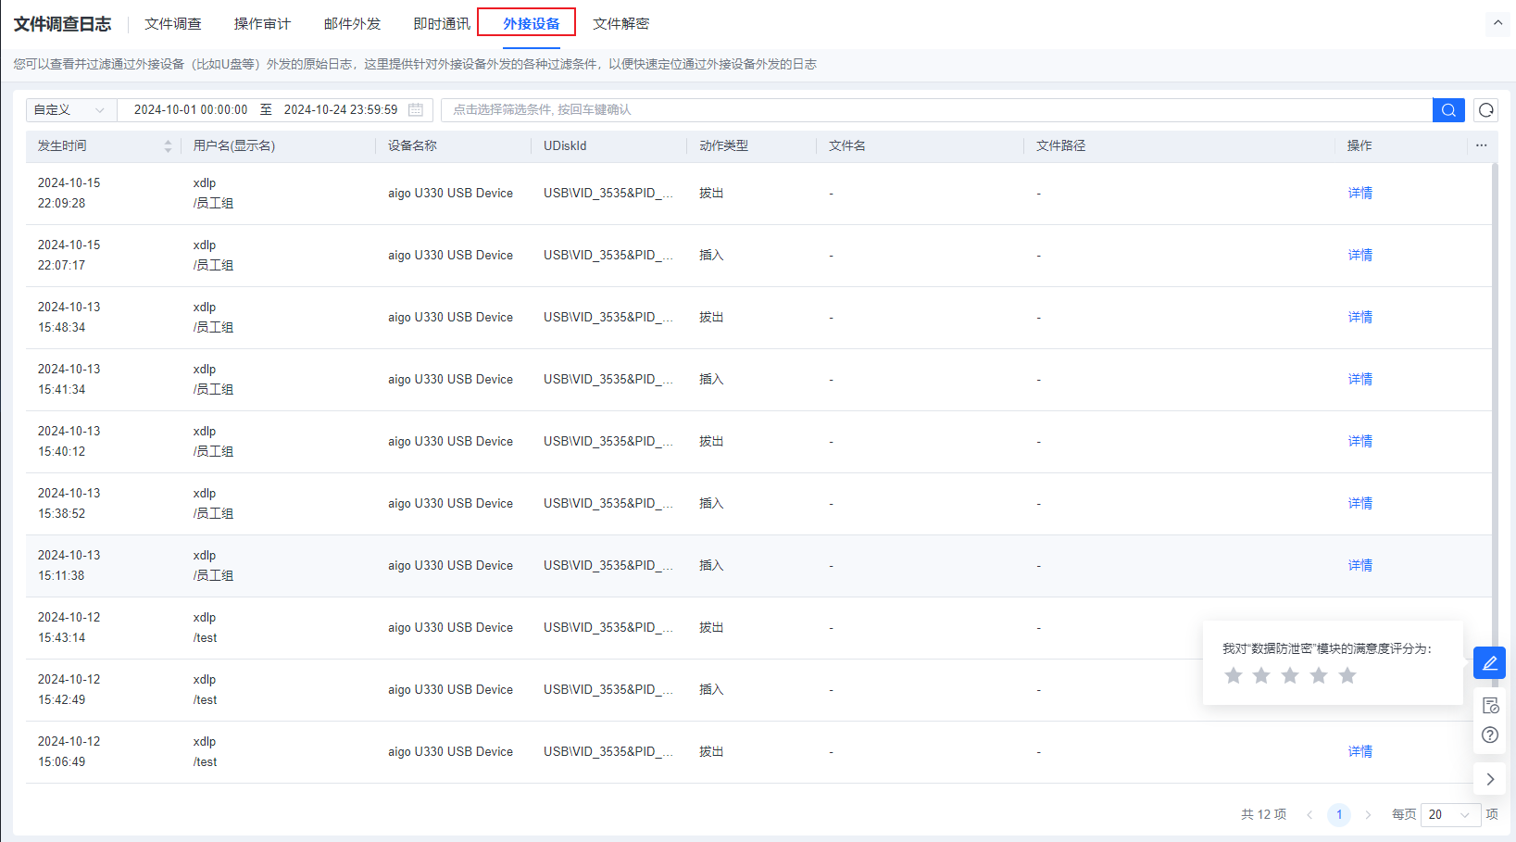Screen dimensions: 1516x842
Task: Open the 文件解密 tab
Action: 620,24
